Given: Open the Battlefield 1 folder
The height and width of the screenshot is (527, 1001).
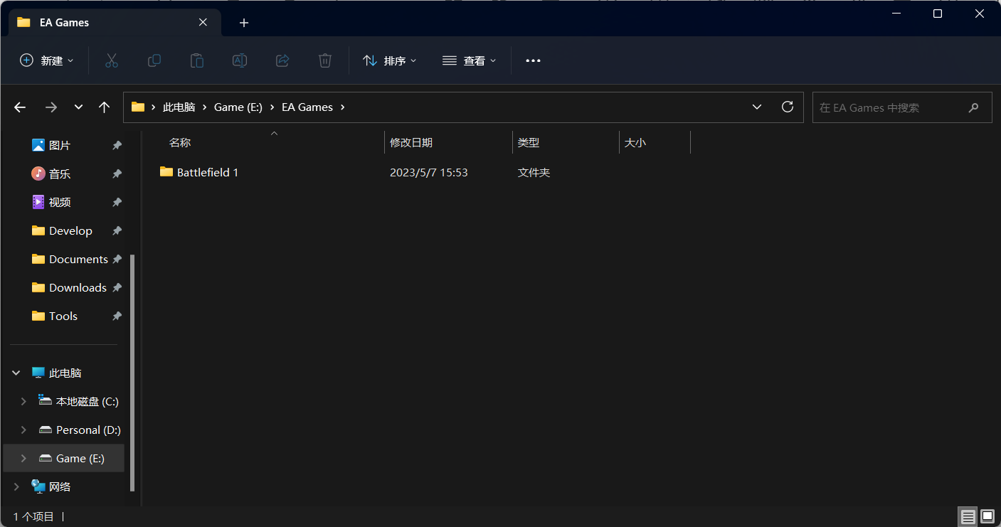Looking at the screenshot, I should pos(207,172).
